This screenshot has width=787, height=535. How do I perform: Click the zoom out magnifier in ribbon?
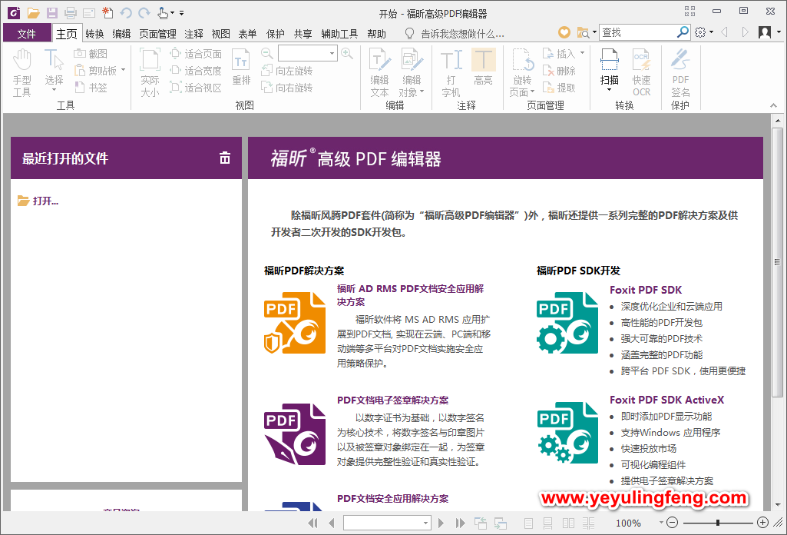[x=267, y=53]
